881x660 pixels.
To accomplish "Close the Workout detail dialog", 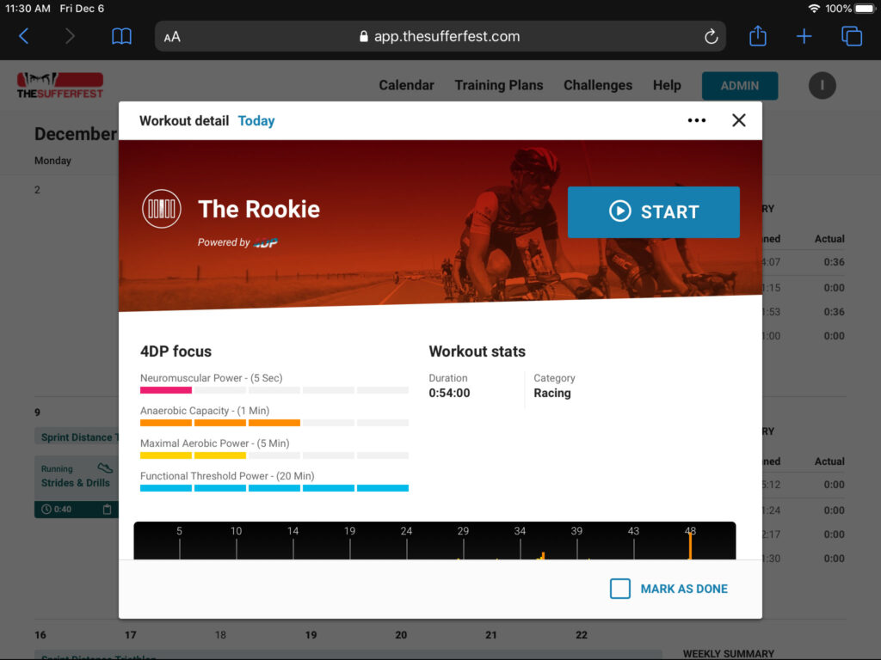I will click(x=739, y=120).
